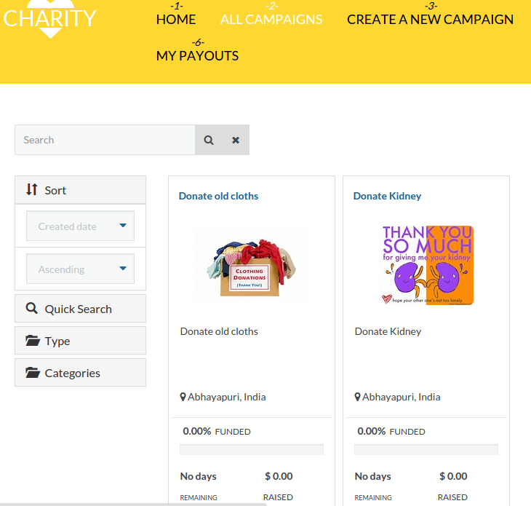Open the Donate old cloths title link
This screenshot has height=506, width=531.
(218, 196)
